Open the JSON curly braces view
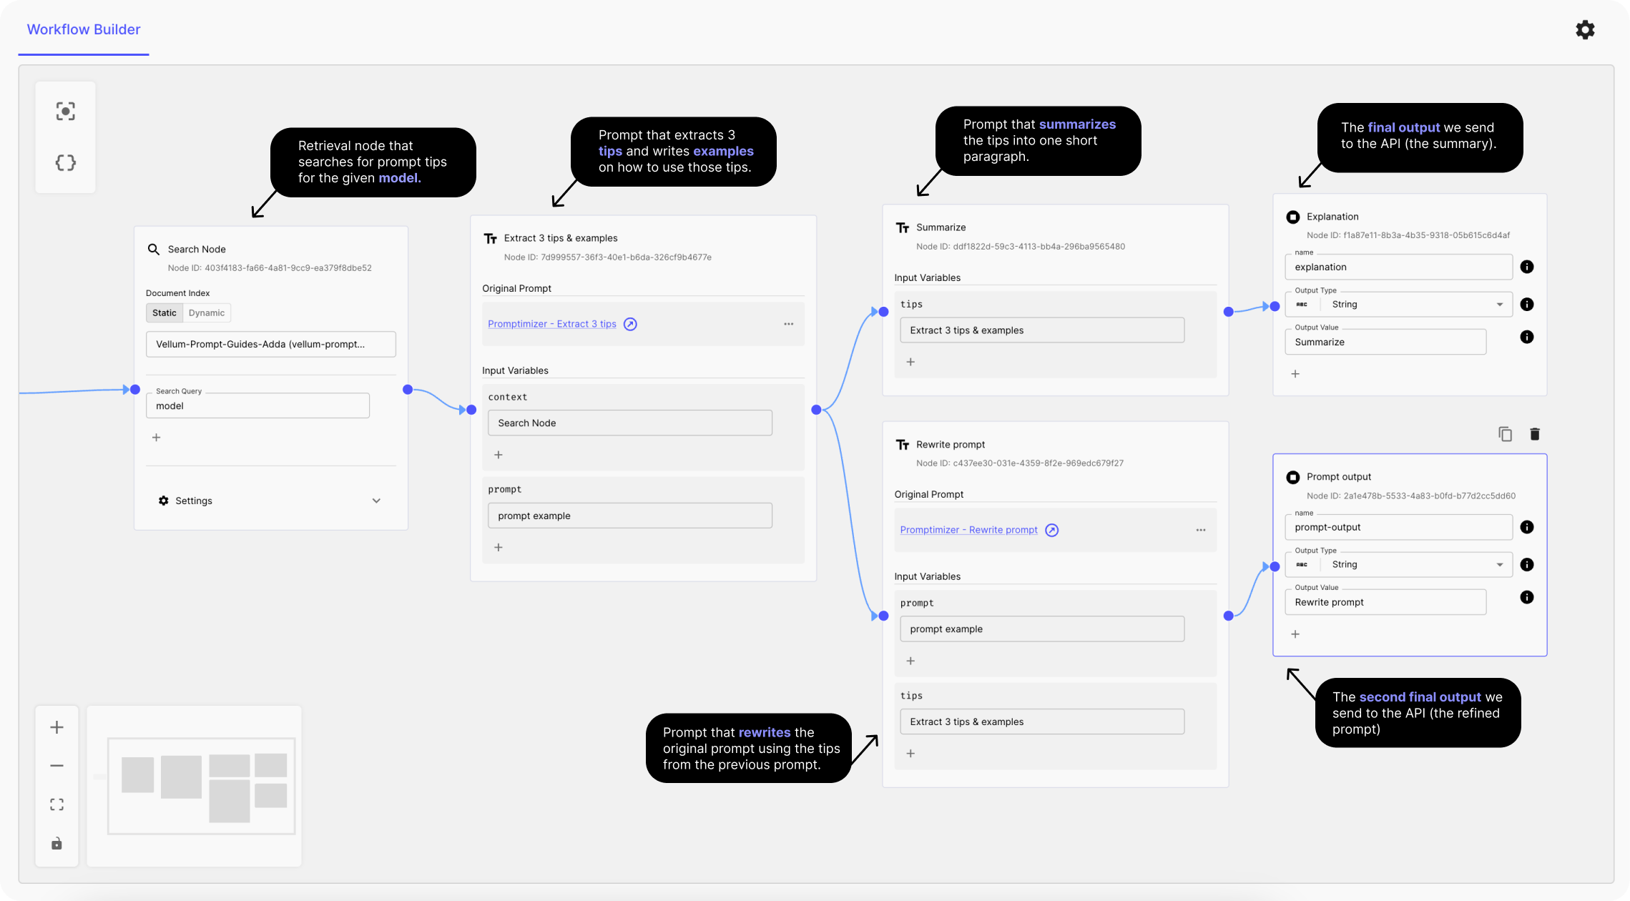Image resolution: width=1630 pixels, height=901 pixels. tap(65, 162)
